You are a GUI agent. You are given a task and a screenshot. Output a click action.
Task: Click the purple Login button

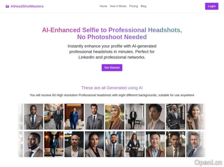tap(212, 6)
